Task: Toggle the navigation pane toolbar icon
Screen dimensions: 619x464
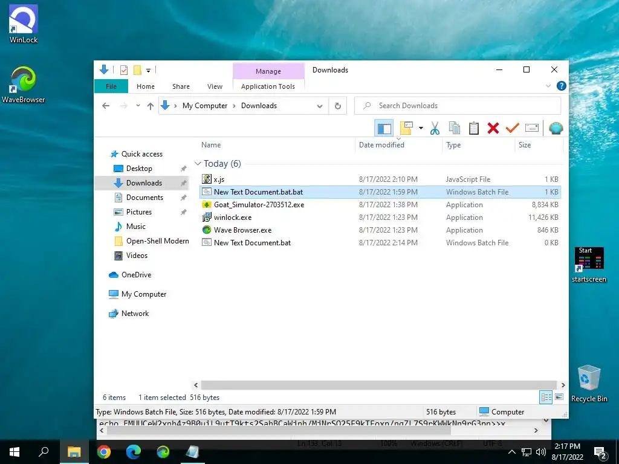Action: click(x=384, y=128)
